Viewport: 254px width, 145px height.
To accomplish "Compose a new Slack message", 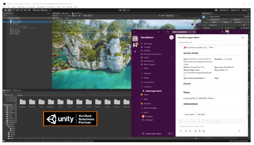I will [171, 38].
